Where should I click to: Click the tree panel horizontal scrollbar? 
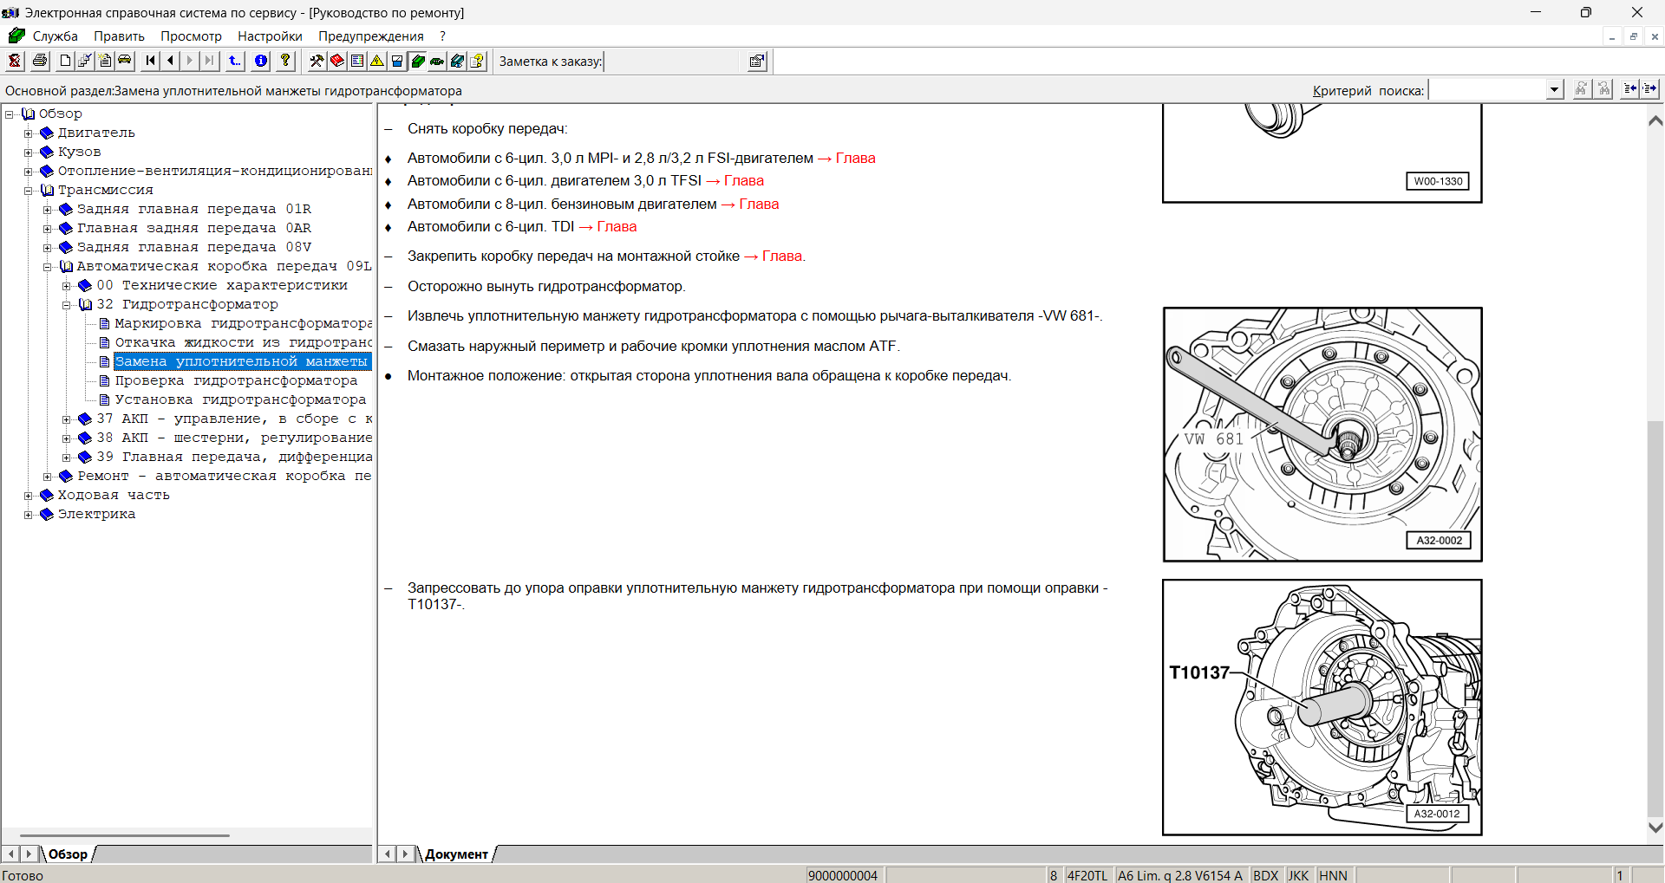coord(125,835)
